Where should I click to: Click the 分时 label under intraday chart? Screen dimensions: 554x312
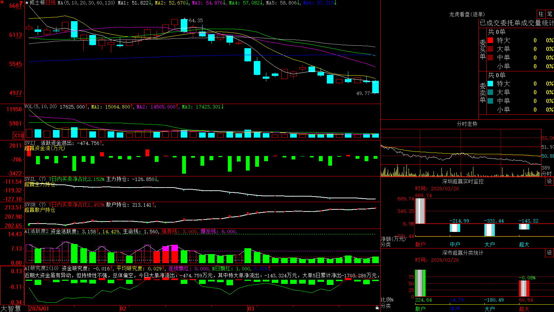546,174
